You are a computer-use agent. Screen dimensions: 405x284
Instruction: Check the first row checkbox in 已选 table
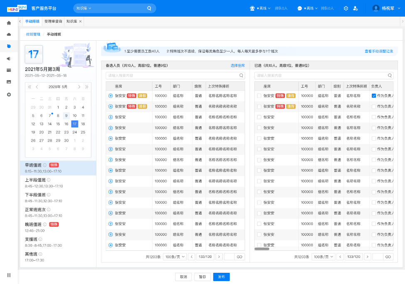pyautogui.click(x=259, y=95)
